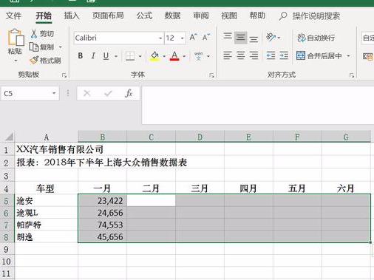Viewport: 374px width, 280px height.
Task: Center text horizontally
Action: coord(241,55)
